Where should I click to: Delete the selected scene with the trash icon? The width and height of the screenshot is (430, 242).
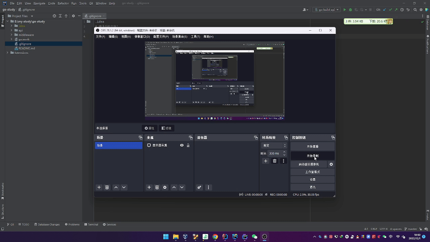107,187
